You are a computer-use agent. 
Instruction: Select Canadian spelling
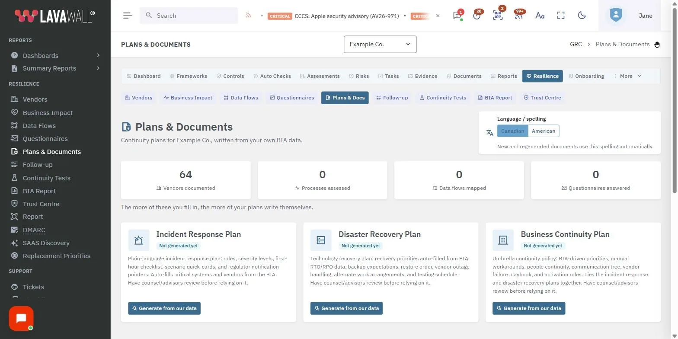512,131
